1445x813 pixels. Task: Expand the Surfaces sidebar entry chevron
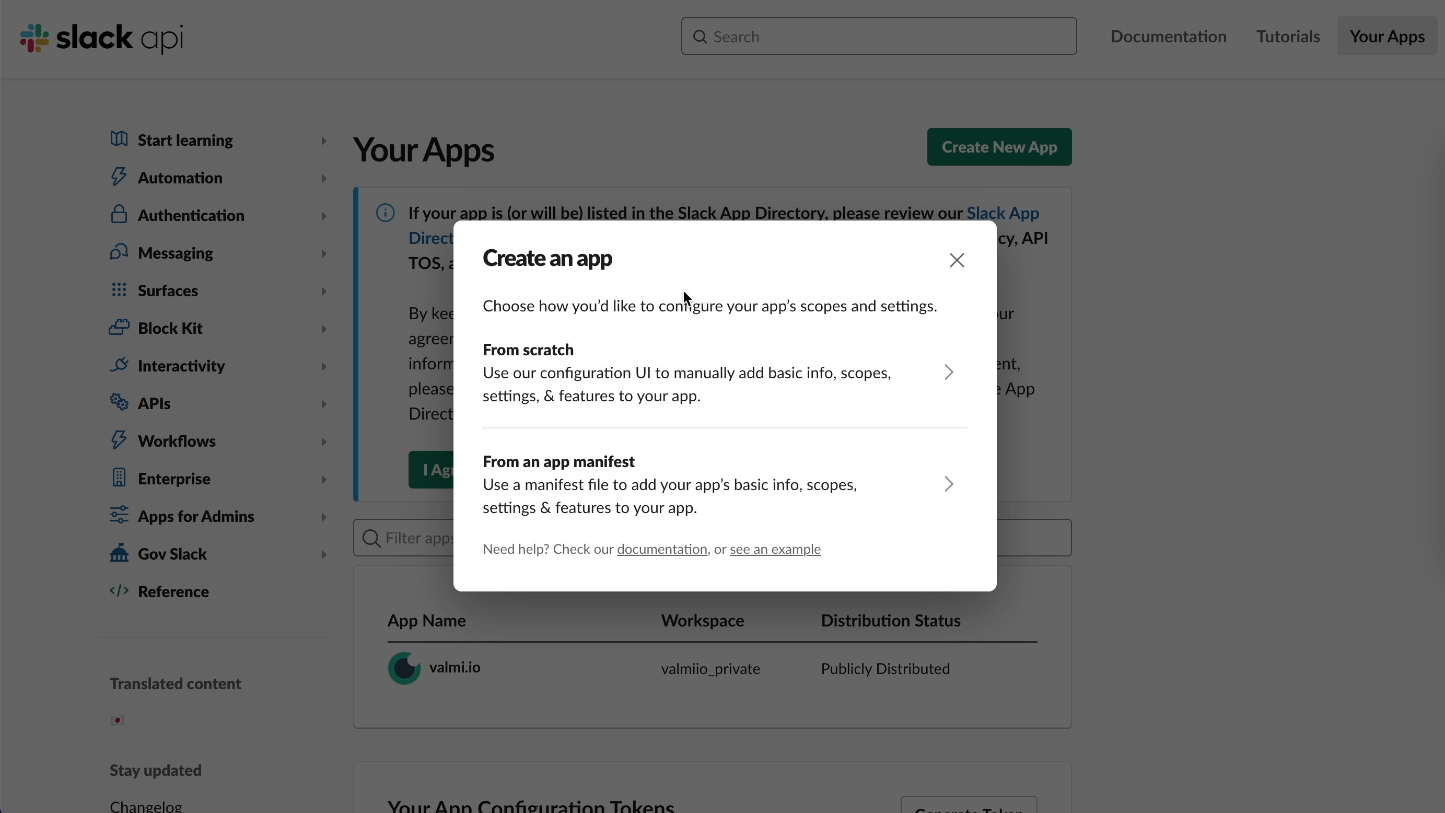[x=324, y=291]
